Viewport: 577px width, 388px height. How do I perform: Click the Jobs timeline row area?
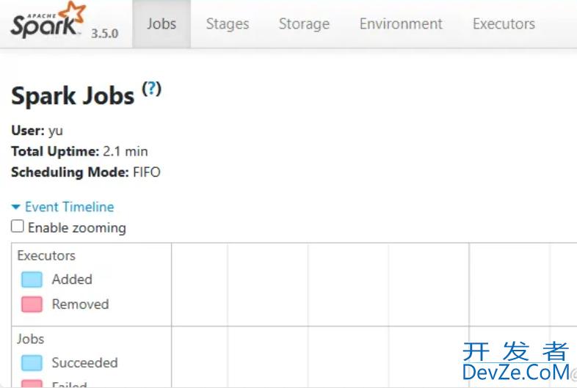[x=374, y=356]
